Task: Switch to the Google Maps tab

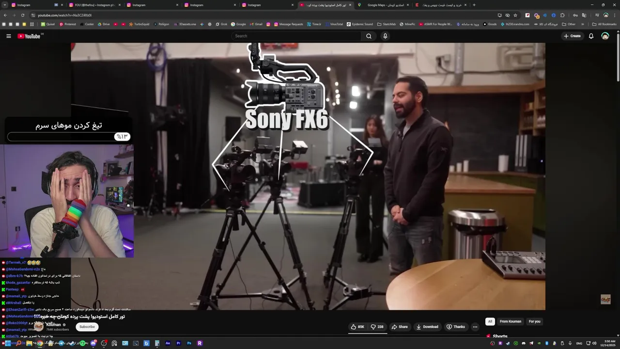Action: 383,5
